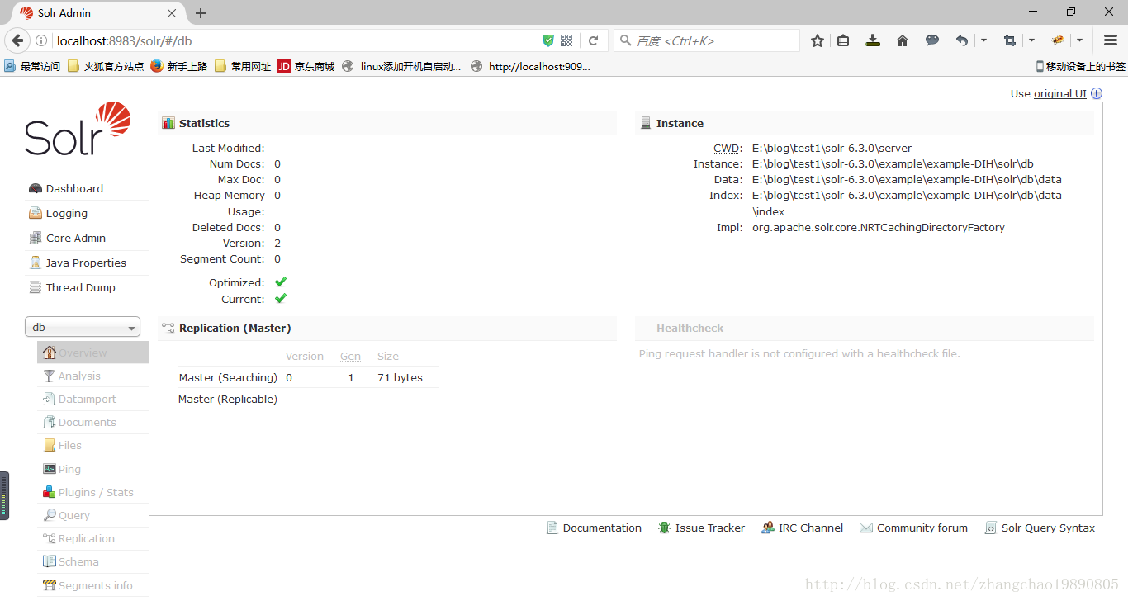Open the 最常访问 bookmark
The image size is (1128, 601).
(x=32, y=66)
